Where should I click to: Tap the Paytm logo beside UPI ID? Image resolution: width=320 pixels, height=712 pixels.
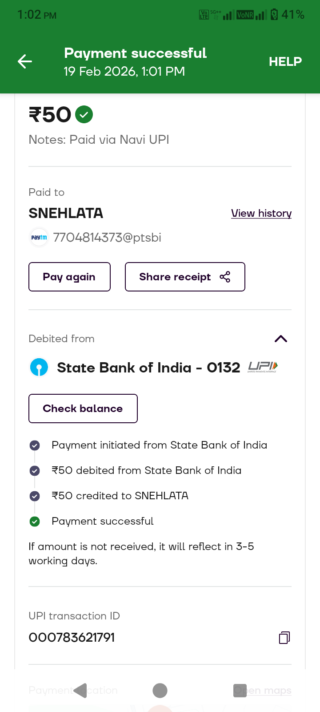[39, 238]
